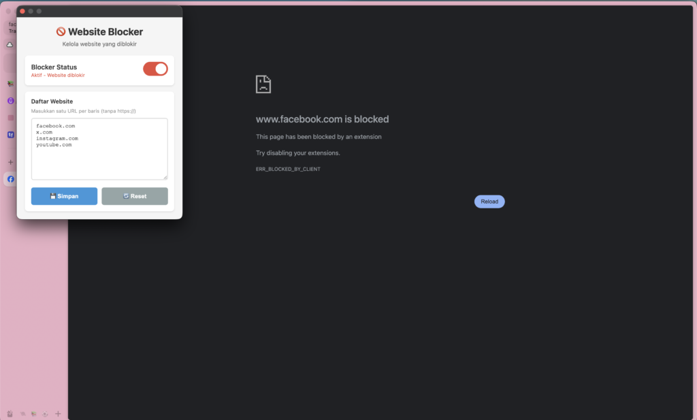Open the archive box icon at sidebar bottom
The width and height of the screenshot is (697, 420).
[10, 414]
